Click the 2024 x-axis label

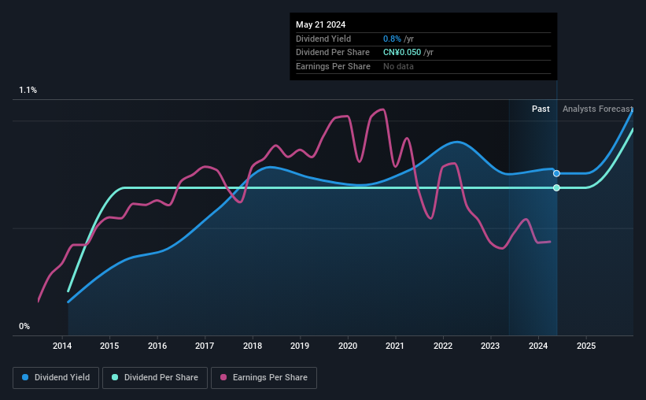pos(538,346)
